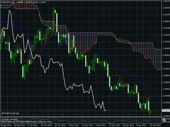
Task: Click the red dash-dot stop loss level line
Action: pos(81,97)
